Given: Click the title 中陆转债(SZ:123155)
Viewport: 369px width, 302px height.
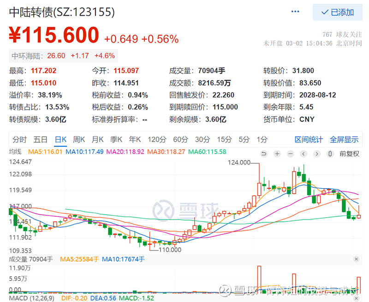Looking at the screenshot, I should click(x=62, y=12).
